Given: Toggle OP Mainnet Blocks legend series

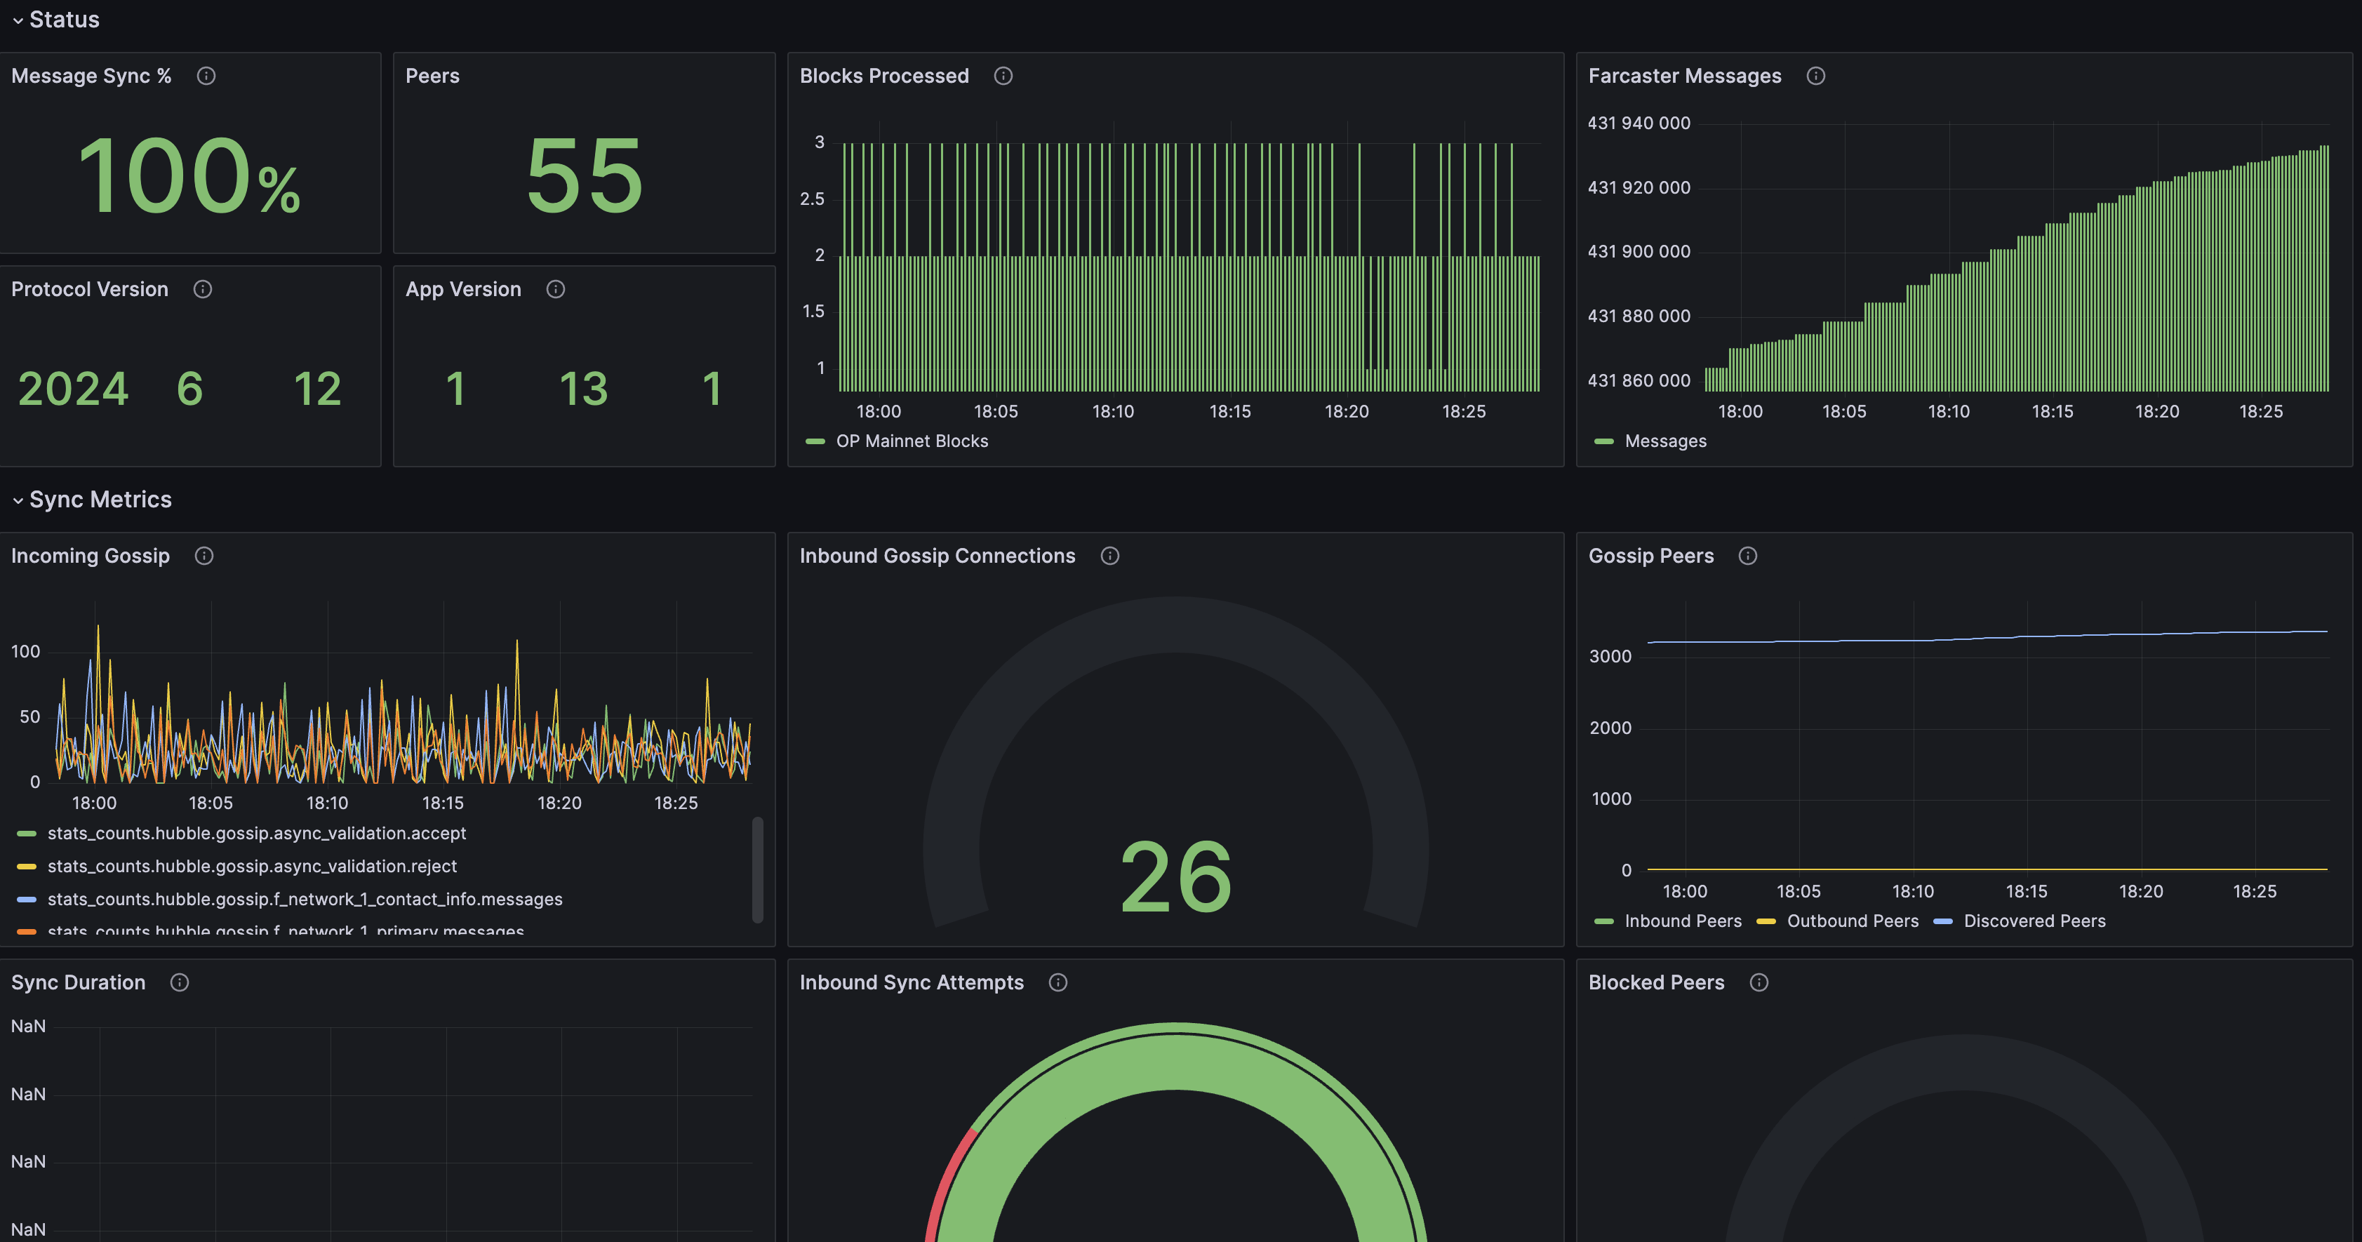Looking at the screenshot, I should point(912,441).
